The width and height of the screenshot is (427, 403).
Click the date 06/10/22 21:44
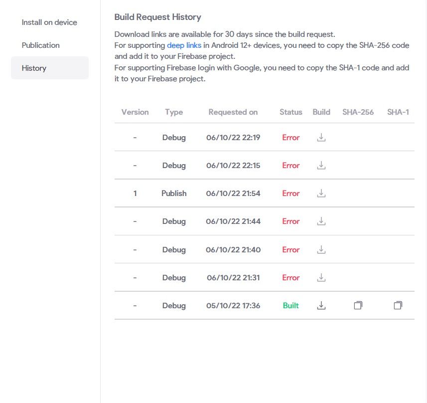coord(233,221)
